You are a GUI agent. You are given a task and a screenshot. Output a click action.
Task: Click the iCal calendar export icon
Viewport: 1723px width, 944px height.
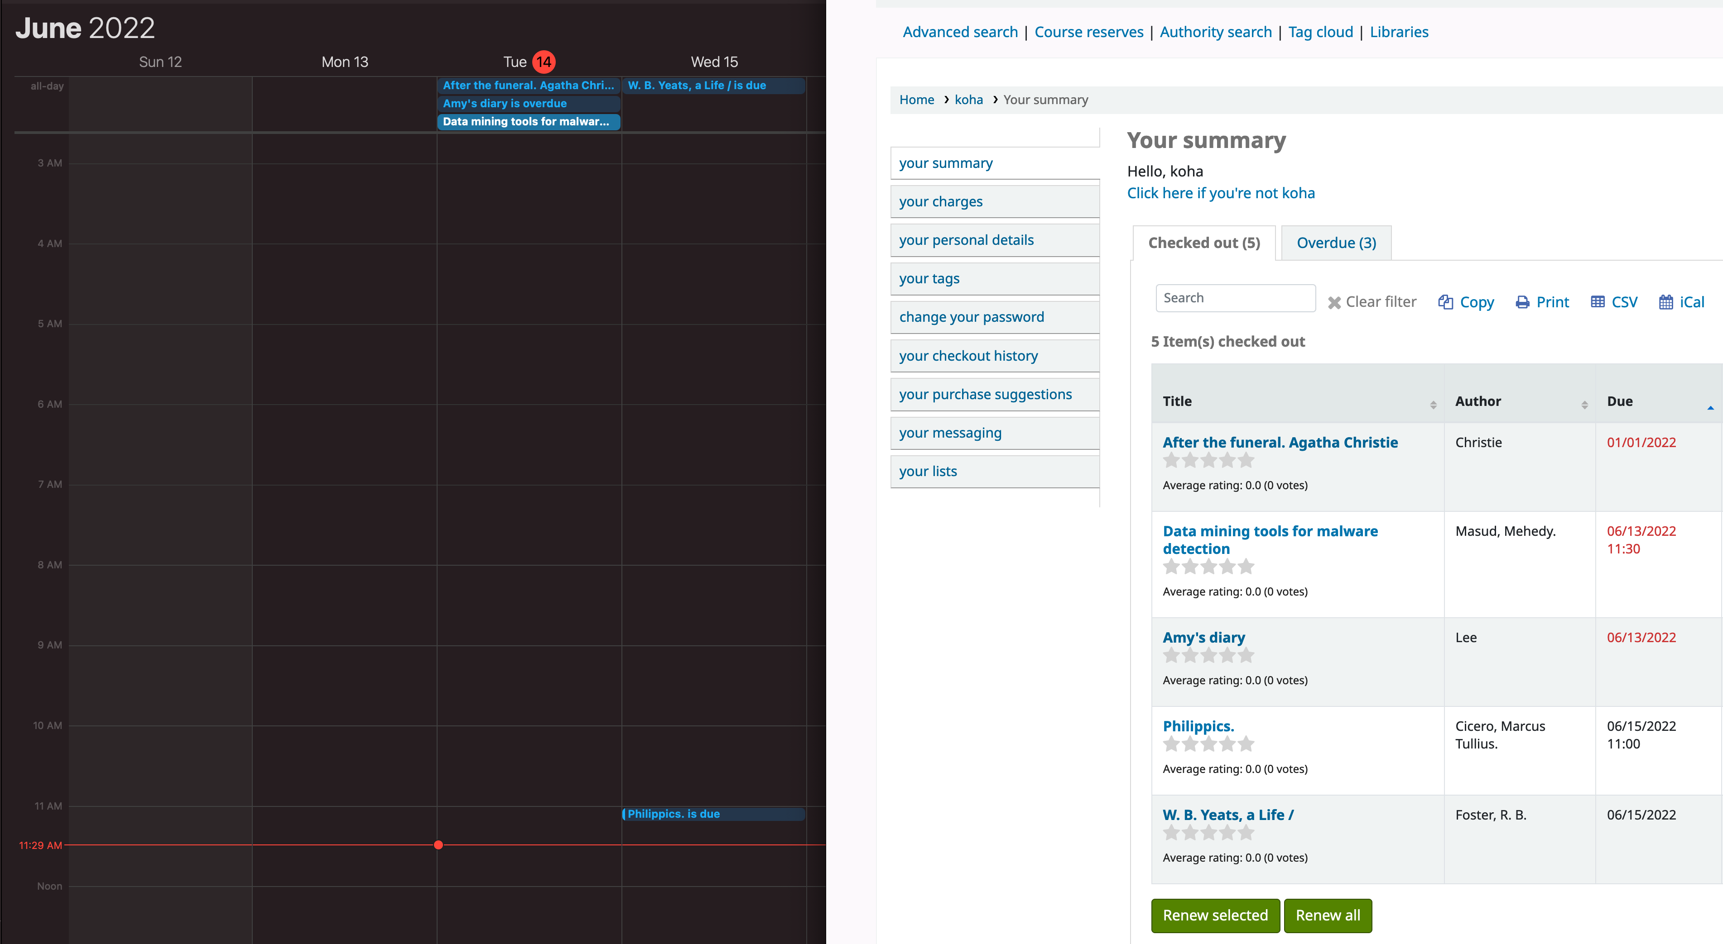1665,302
